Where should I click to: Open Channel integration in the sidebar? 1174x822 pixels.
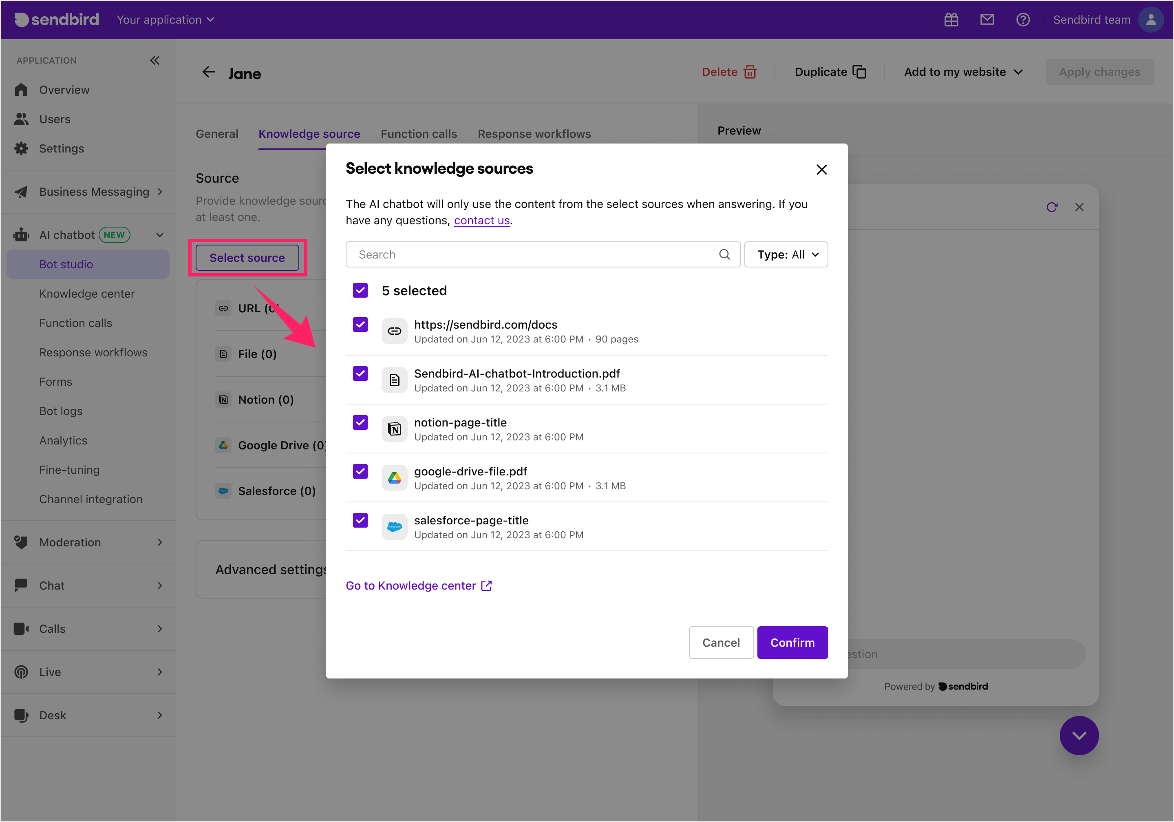[91, 499]
